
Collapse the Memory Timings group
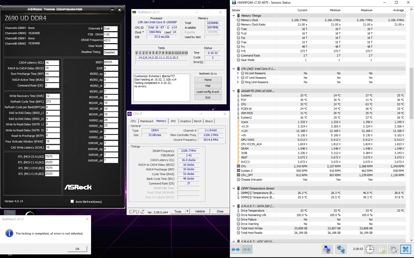click(x=234, y=16)
